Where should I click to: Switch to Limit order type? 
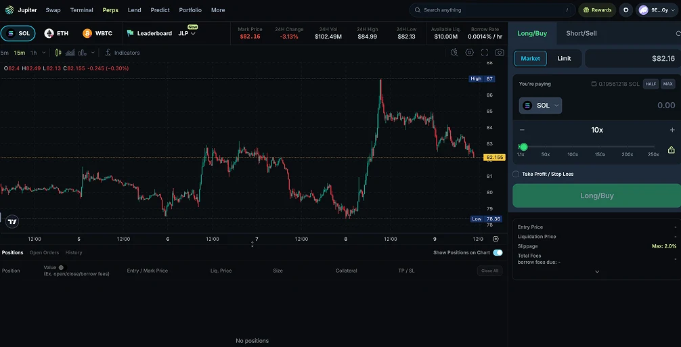[x=564, y=59]
